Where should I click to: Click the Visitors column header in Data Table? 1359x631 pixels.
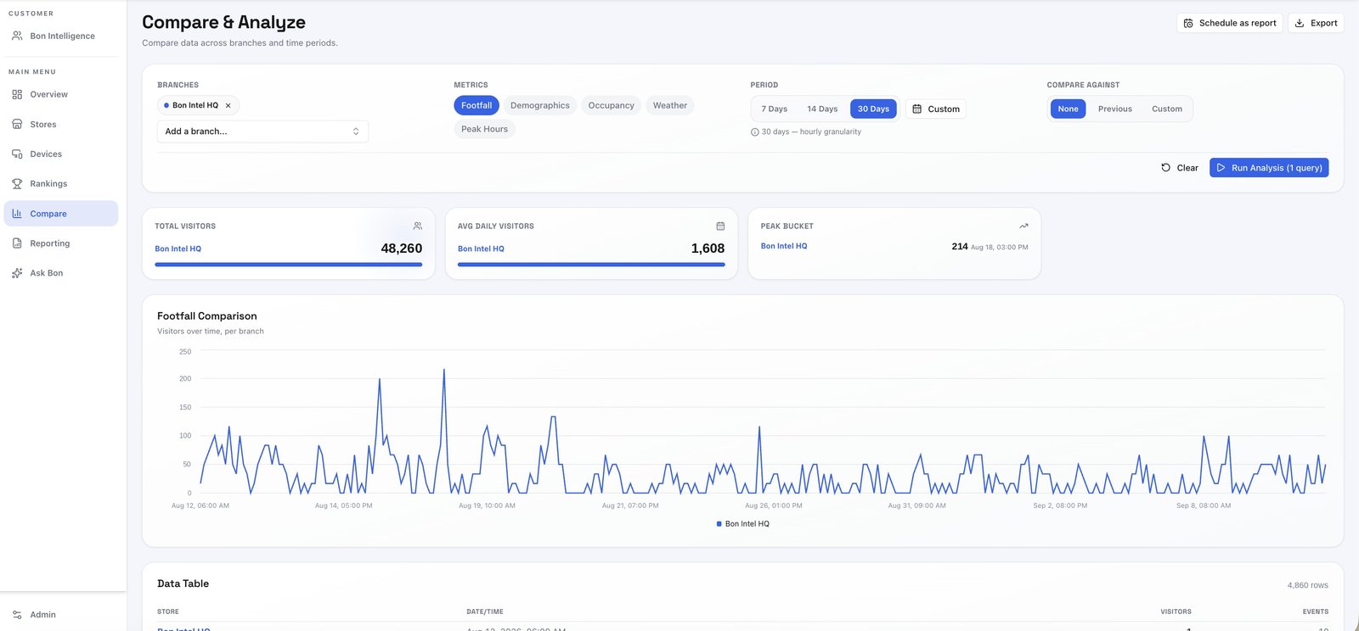tap(1176, 611)
